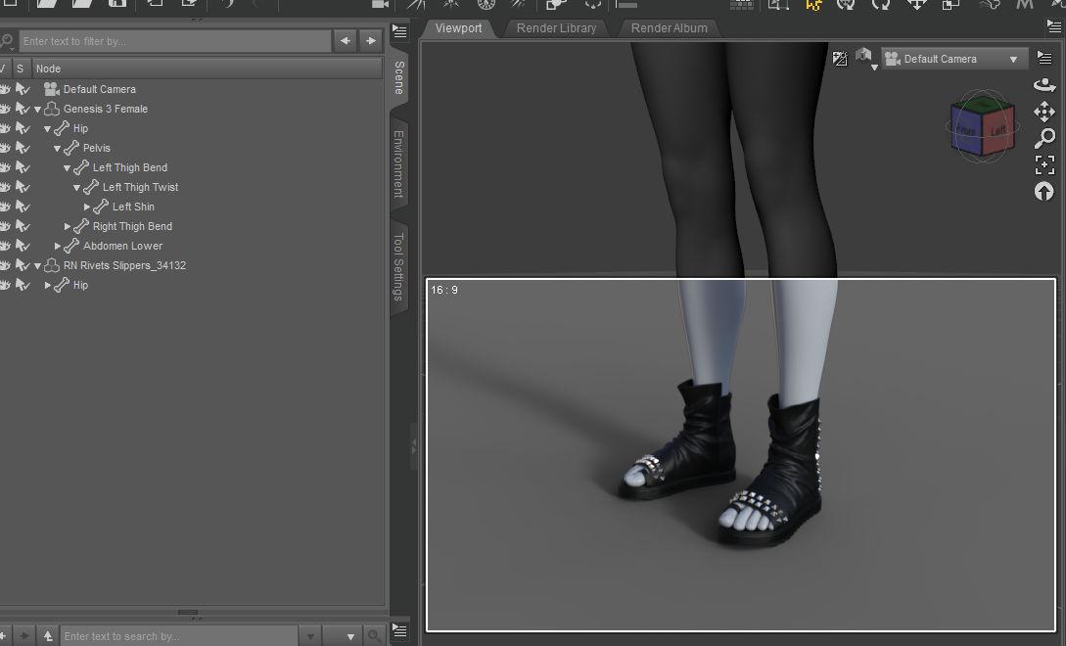Expand the Right Thigh Bend node
This screenshot has width=1066, height=646.
(x=67, y=226)
